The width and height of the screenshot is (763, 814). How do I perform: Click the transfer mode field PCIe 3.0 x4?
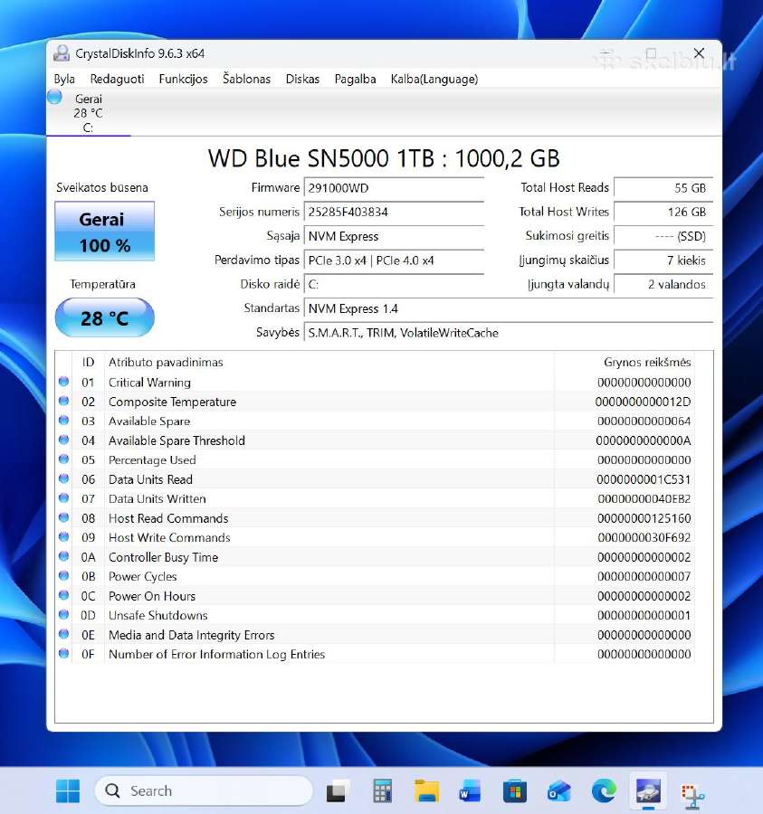[x=395, y=260]
